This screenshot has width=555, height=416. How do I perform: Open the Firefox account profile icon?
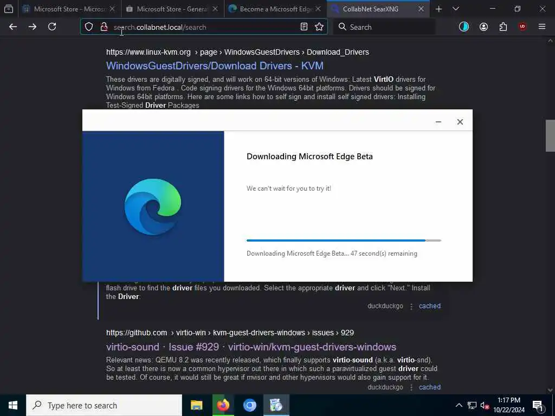click(x=483, y=27)
